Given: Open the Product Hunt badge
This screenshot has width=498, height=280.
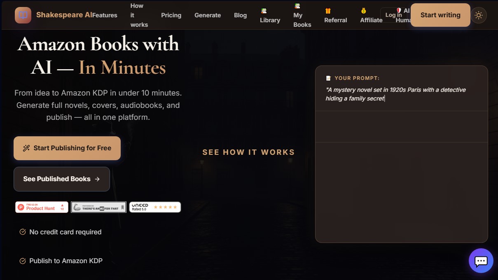Looking at the screenshot, I should [42, 207].
